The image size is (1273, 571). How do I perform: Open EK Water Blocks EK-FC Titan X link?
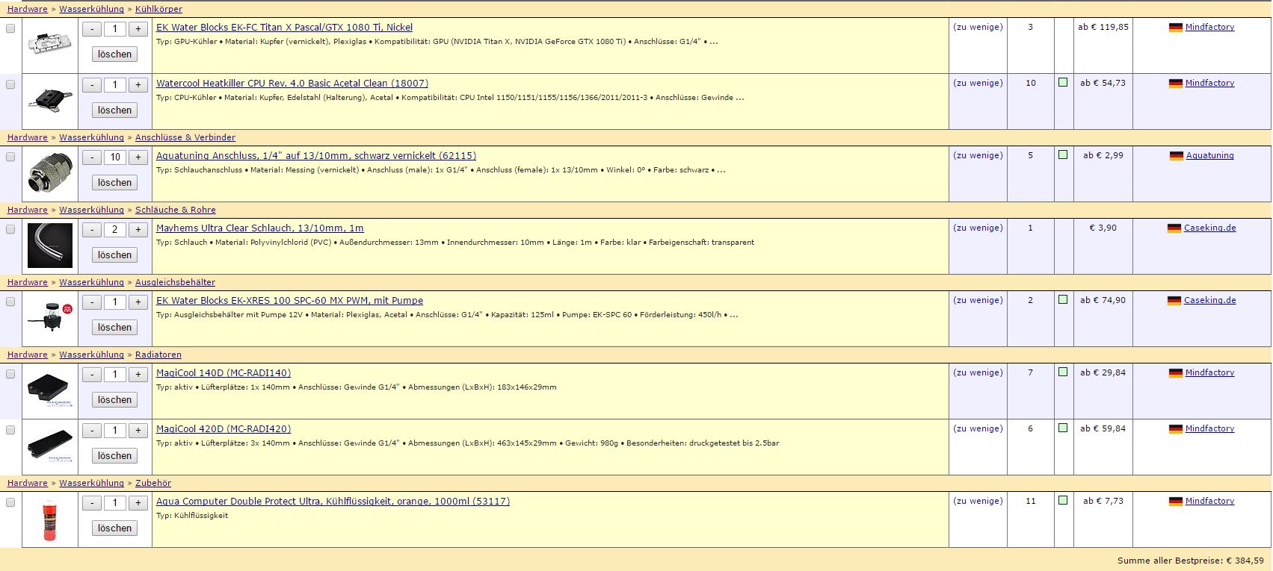pyautogui.click(x=284, y=28)
